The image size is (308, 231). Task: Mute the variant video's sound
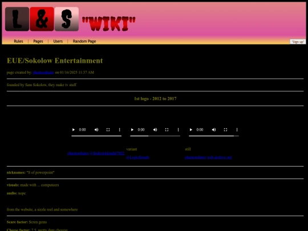tap(155, 129)
